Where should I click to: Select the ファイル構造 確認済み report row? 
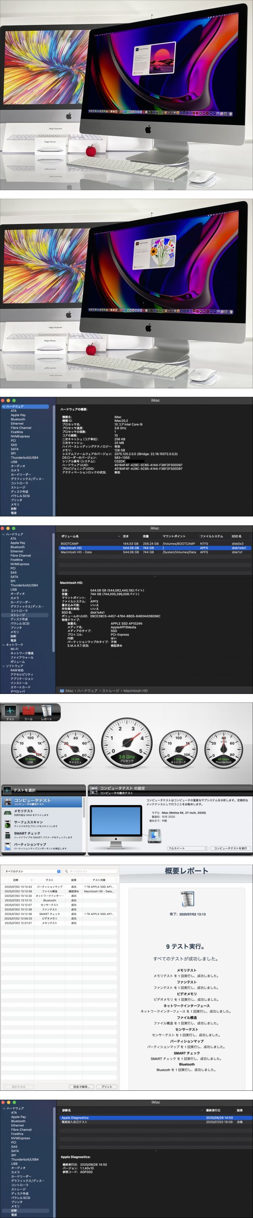pyautogui.click(x=59, y=891)
